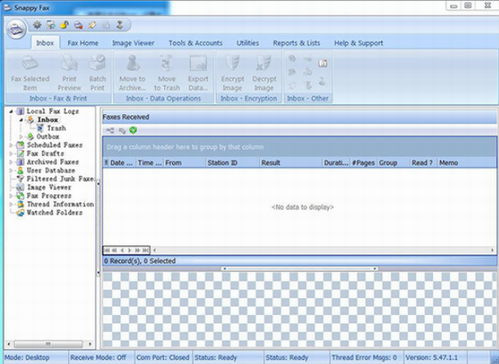
Task: Click the Export Data ribbon icon
Action: pos(198,63)
